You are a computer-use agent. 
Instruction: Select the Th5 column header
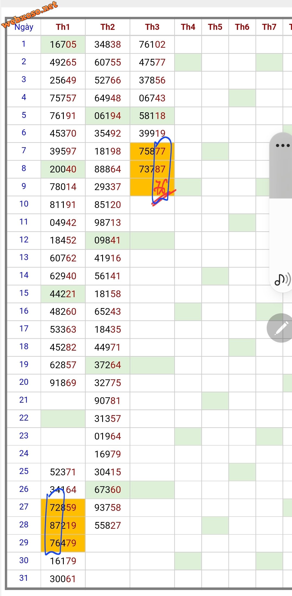pyautogui.click(x=215, y=27)
